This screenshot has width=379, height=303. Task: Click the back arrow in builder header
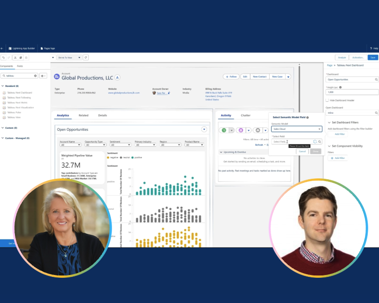point(2,49)
